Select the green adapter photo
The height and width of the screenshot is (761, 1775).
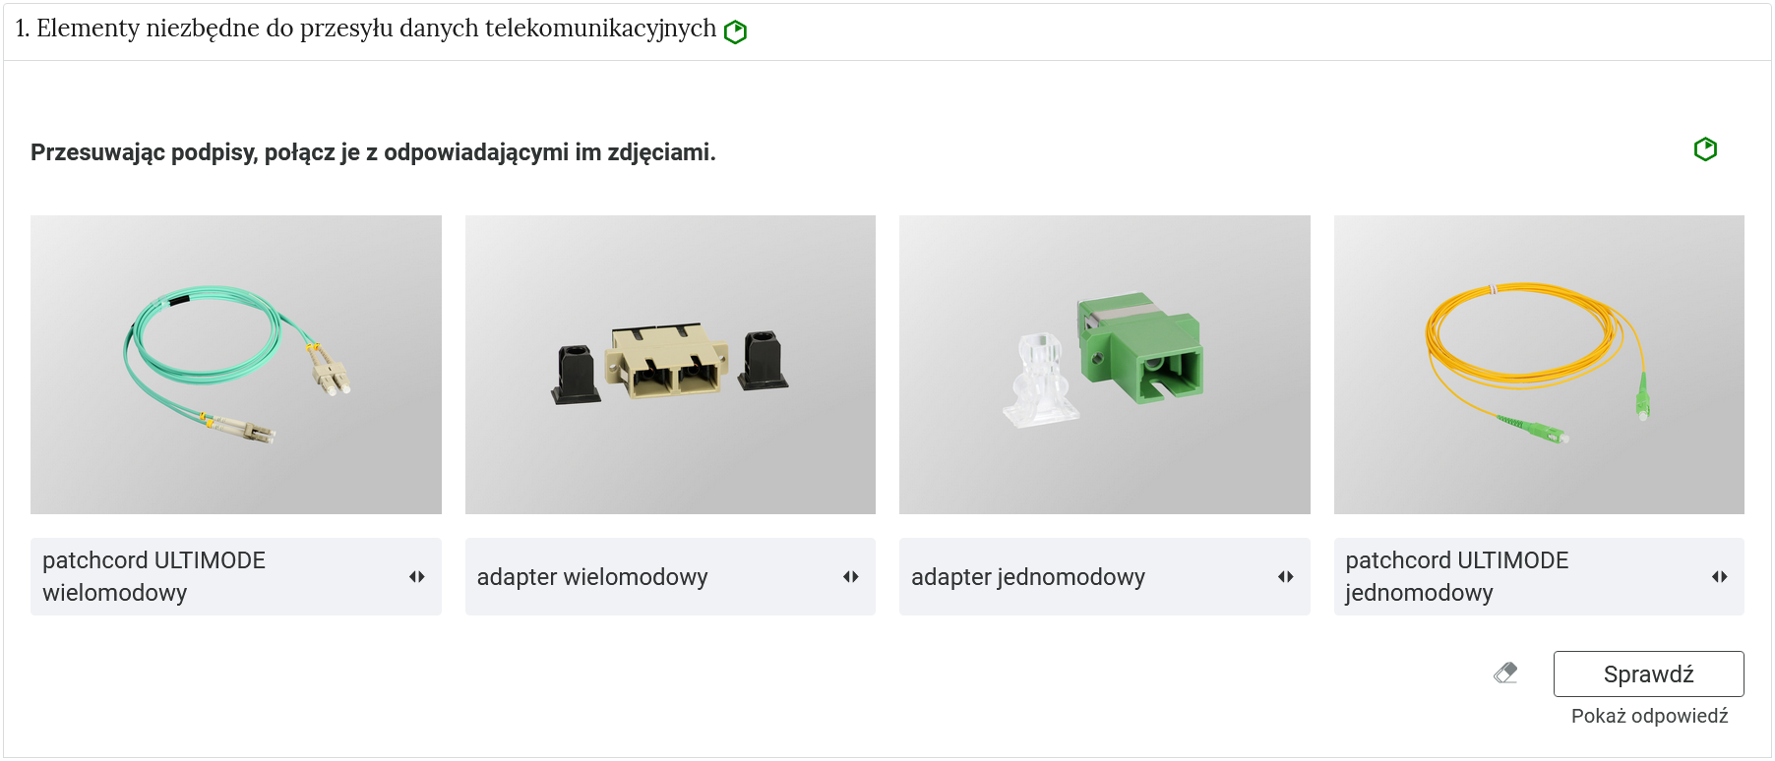[1105, 365]
